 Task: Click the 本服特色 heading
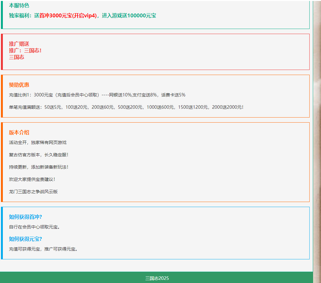coord(19,5)
